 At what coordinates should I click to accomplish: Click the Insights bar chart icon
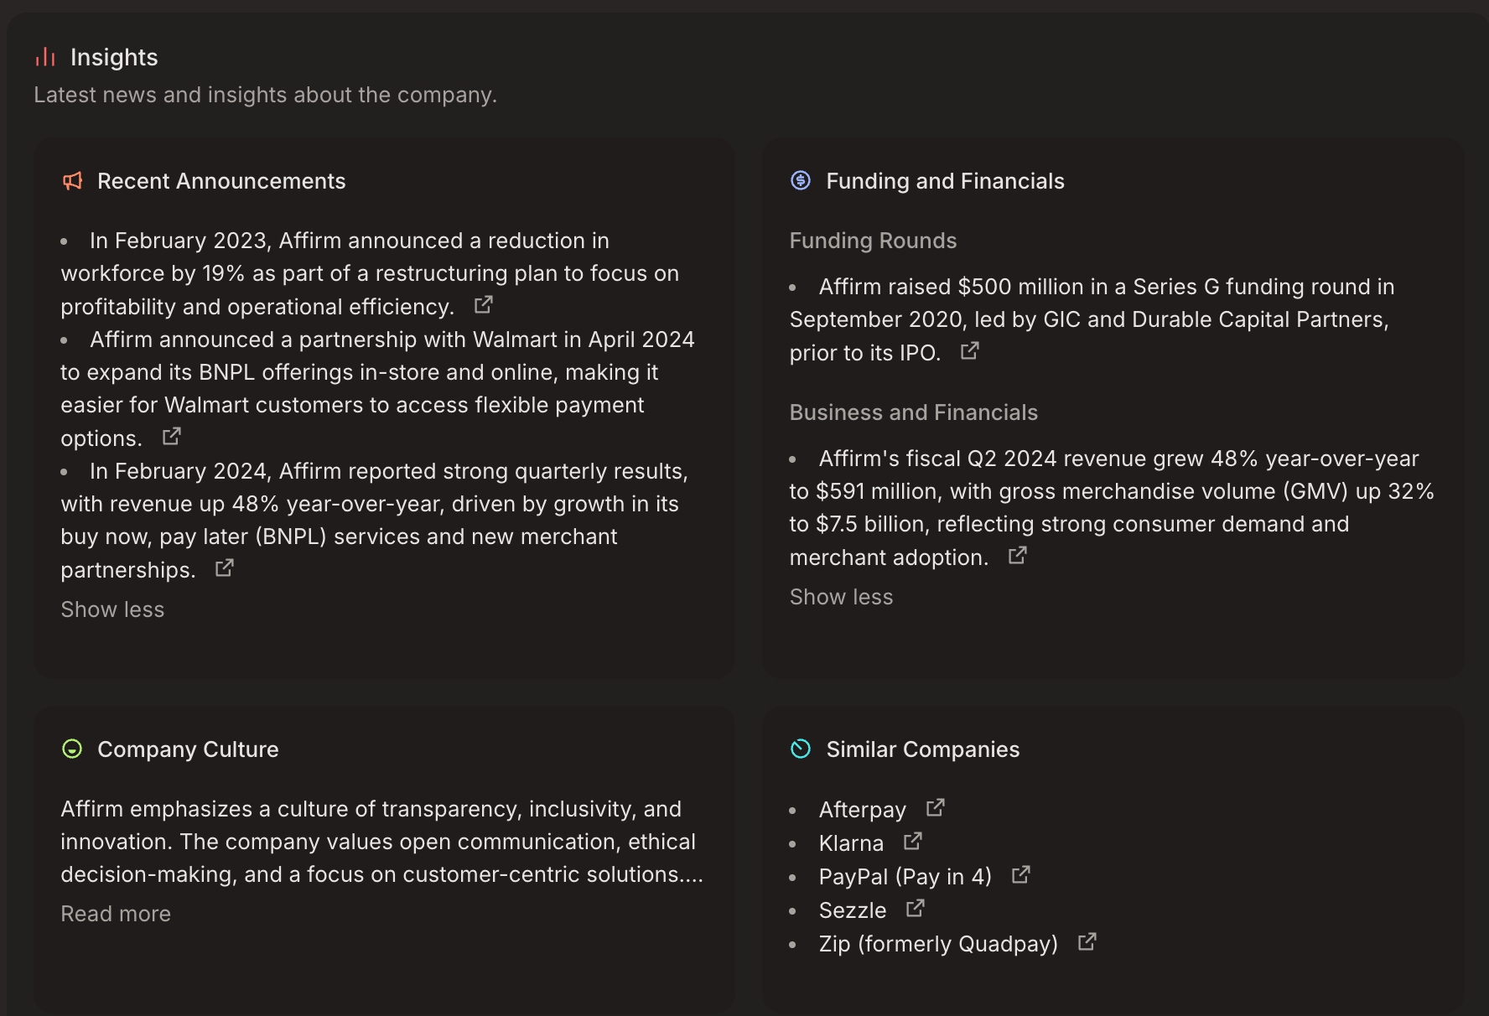click(45, 57)
